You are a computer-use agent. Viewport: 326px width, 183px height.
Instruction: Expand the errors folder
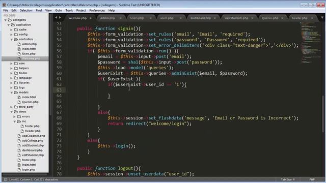pyautogui.click(x=14, y=116)
